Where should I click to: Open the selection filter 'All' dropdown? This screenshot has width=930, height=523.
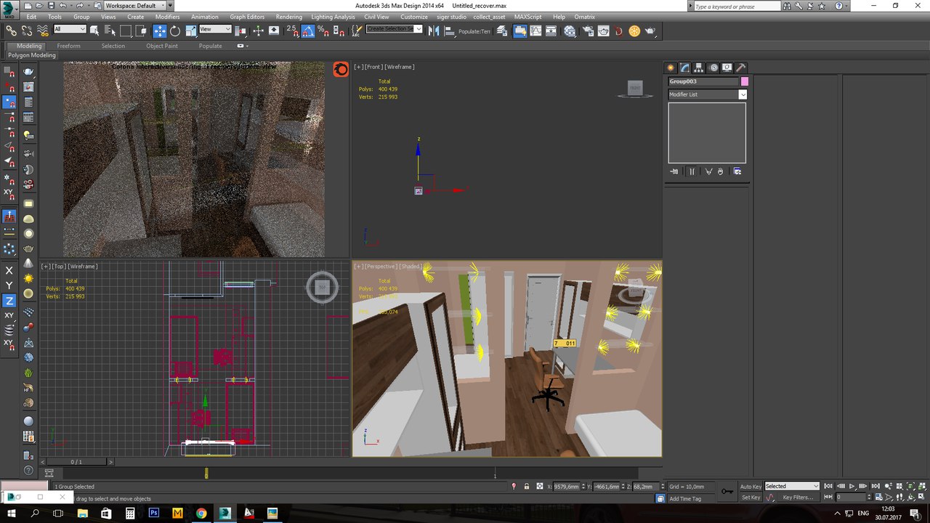pyautogui.click(x=70, y=30)
